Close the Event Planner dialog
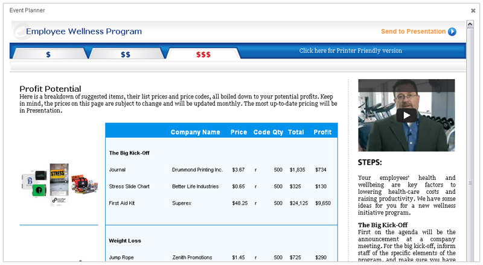Screen dimensions: 483x265 (x=473, y=10)
